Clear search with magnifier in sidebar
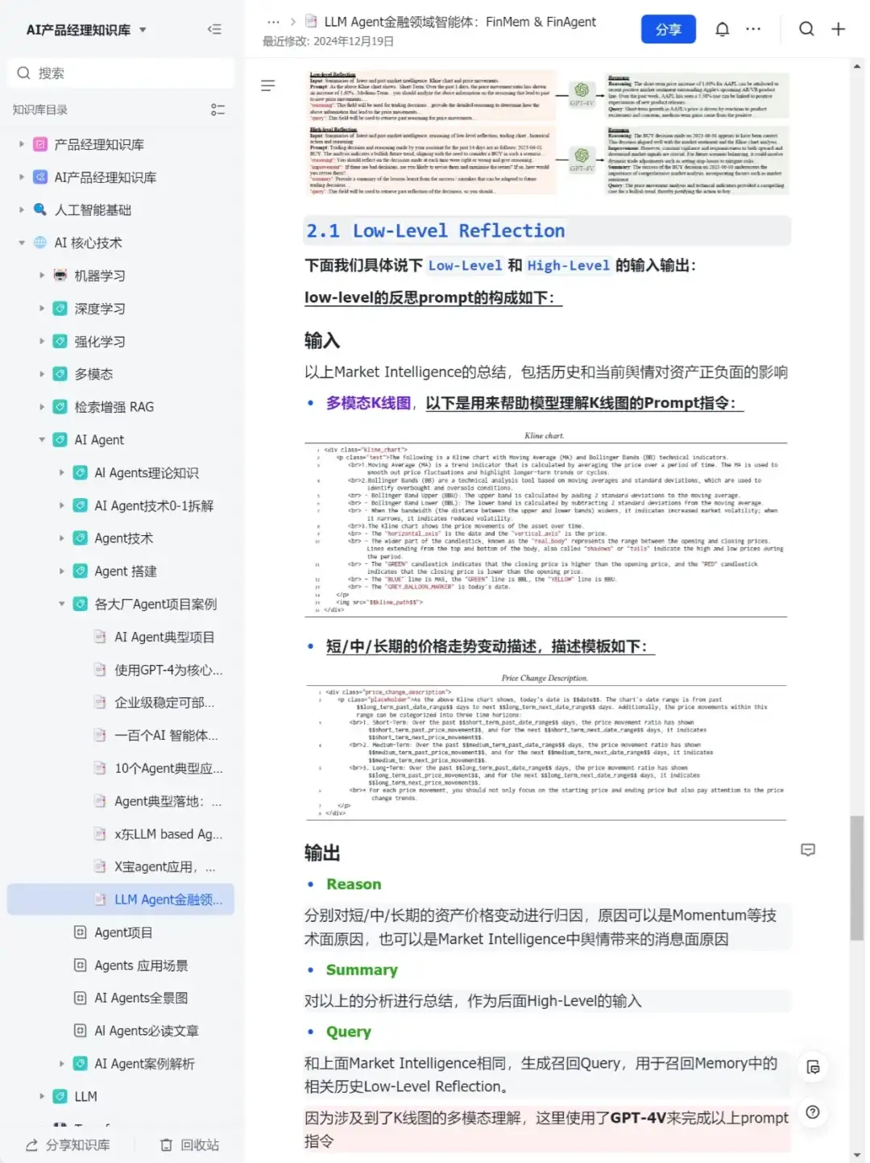Screen dimensions: 870x1163 tap(24, 73)
